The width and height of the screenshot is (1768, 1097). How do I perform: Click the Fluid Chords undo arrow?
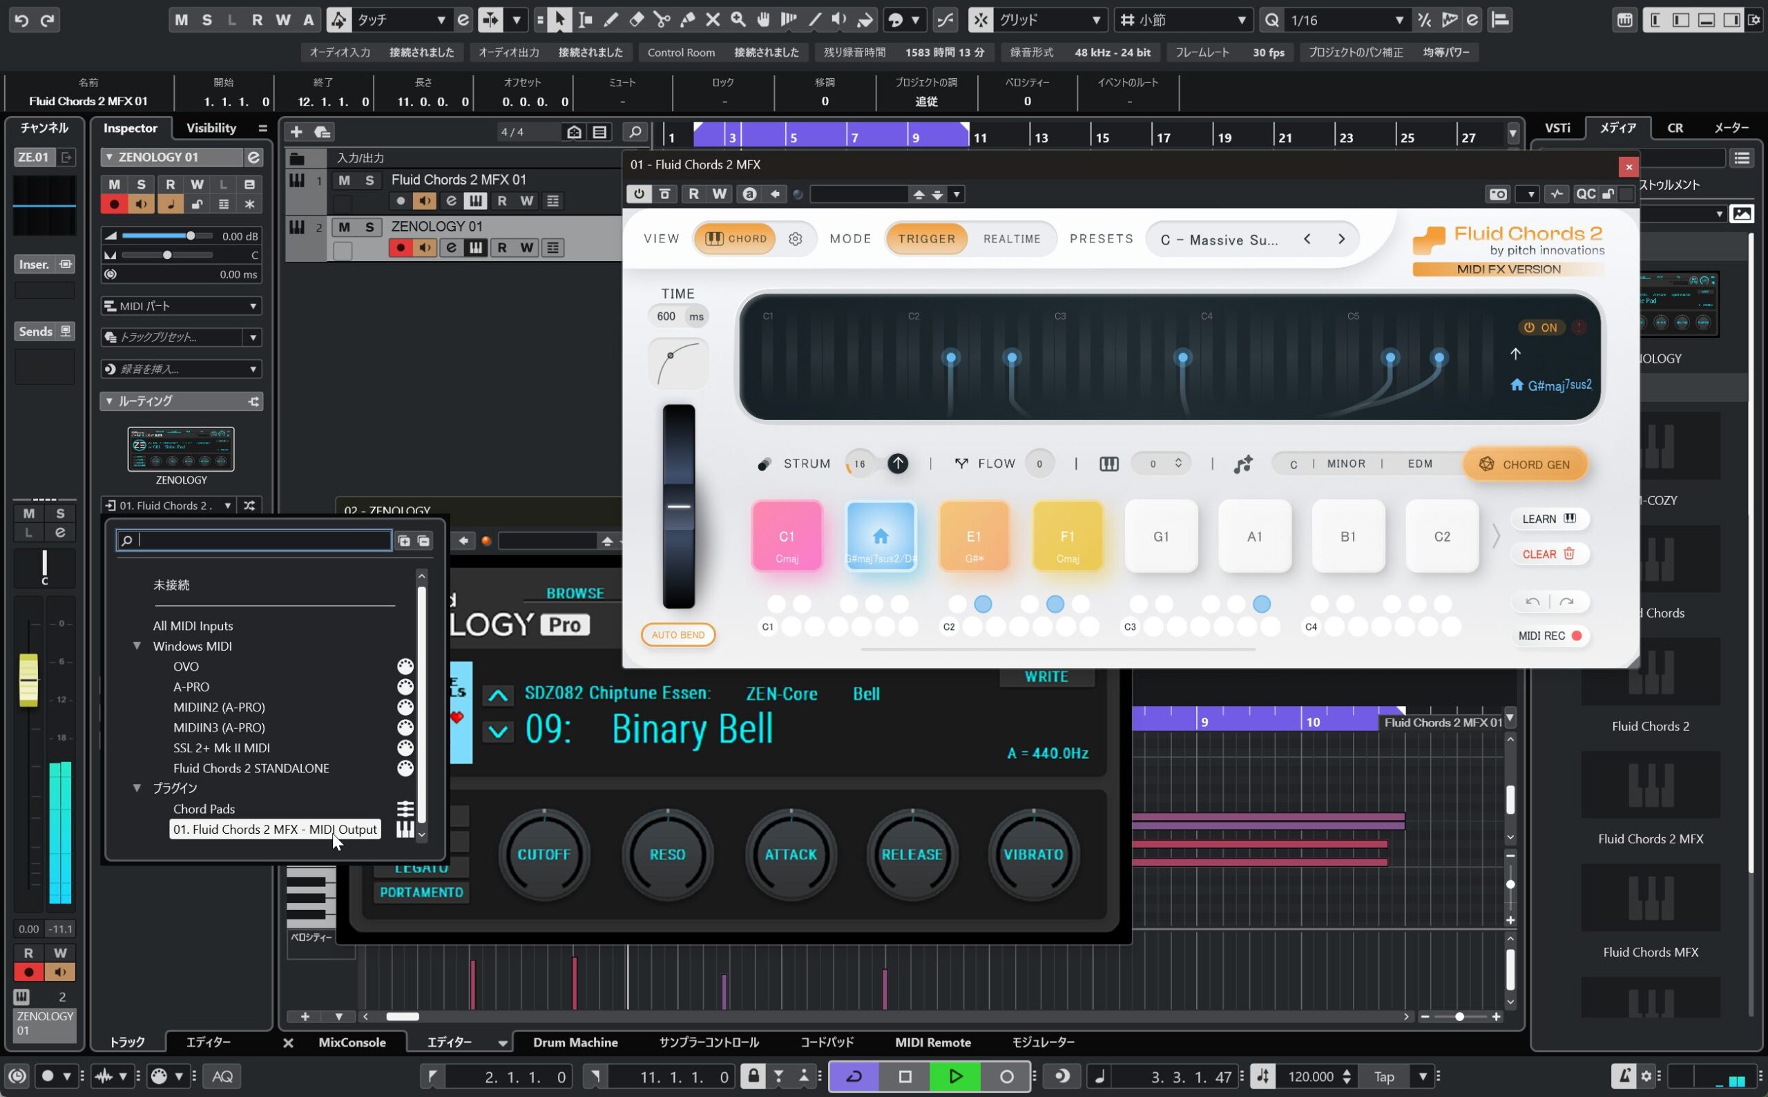[1532, 602]
